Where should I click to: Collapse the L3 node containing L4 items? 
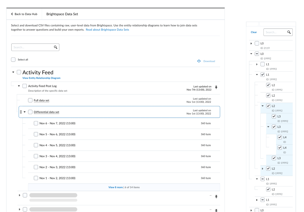coord(268,127)
